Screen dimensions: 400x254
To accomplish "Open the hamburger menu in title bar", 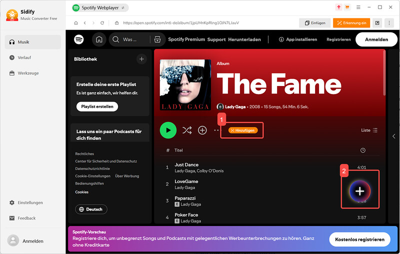I will click(358, 7).
